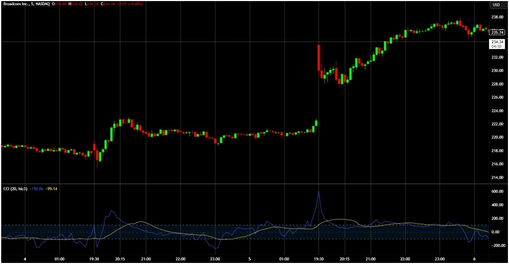The image size is (509, 264).
Task: Click the date marker 6 on time axis
Action: point(474,259)
